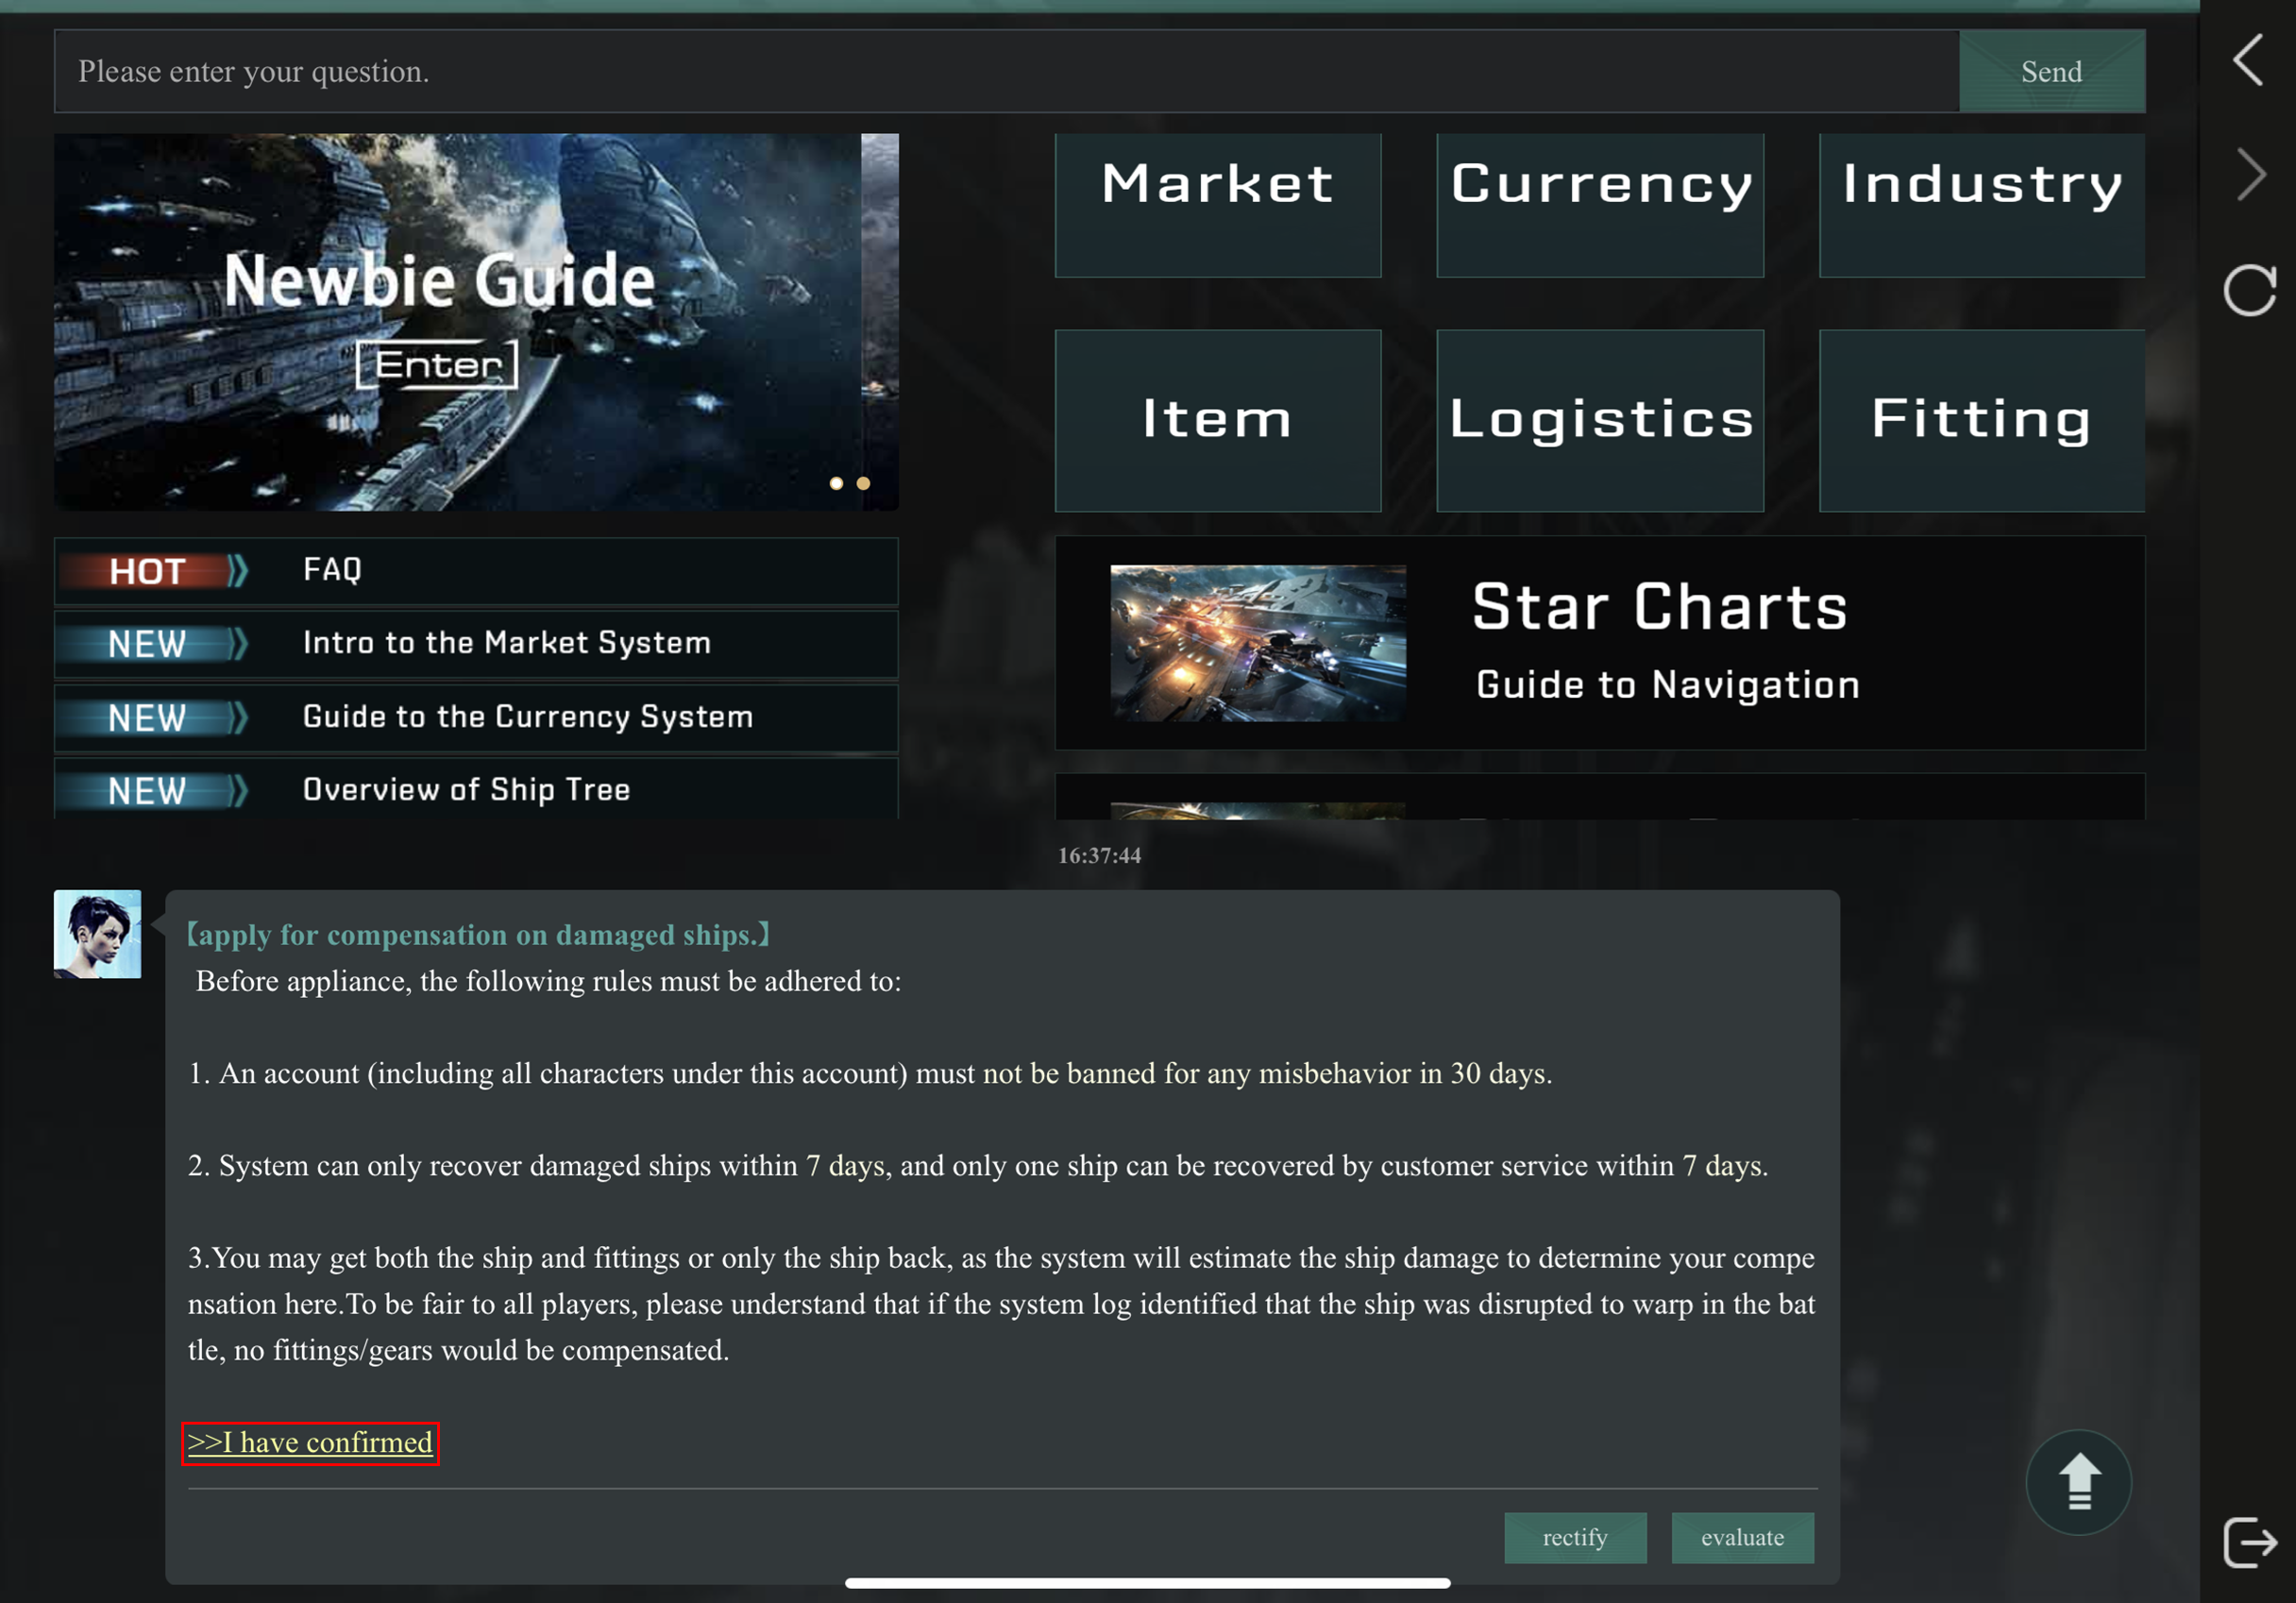The width and height of the screenshot is (2296, 1603).
Task: Click the customer service avatar
Action: click(x=97, y=933)
